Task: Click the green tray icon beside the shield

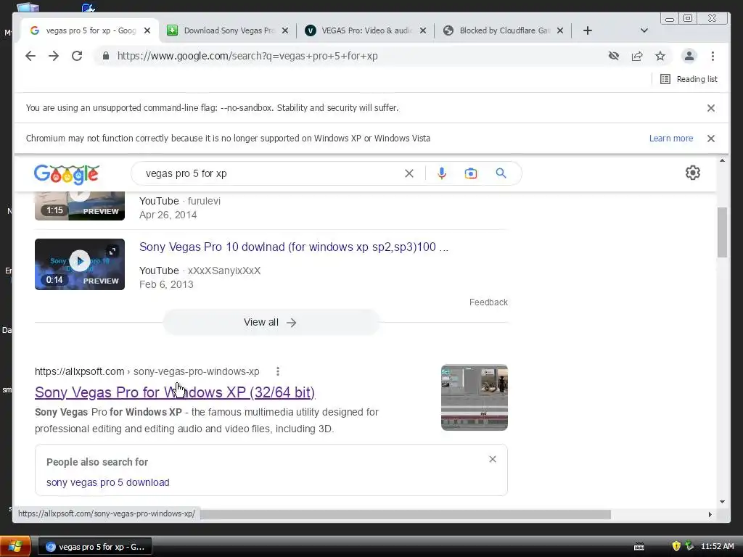Action: click(689, 546)
